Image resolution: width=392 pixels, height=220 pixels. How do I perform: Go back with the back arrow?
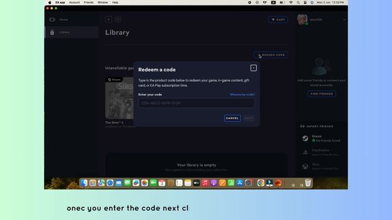pyautogui.click(x=109, y=20)
